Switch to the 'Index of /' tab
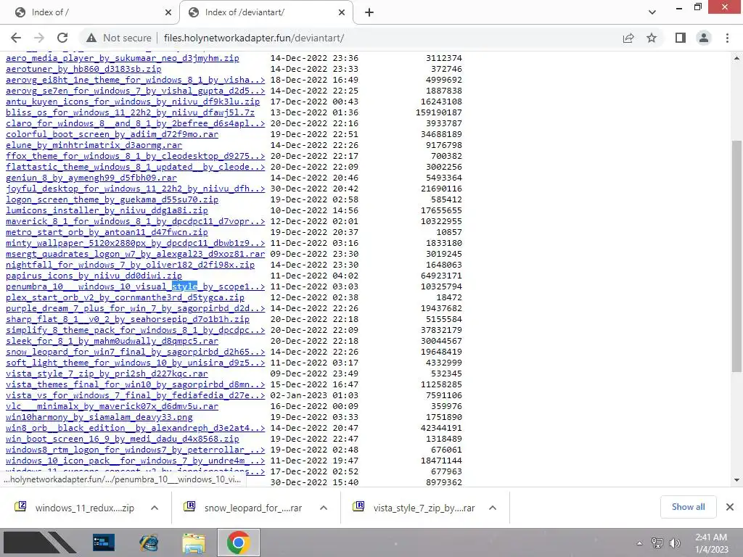The width and height of the screenshot is (743, 557). (90, 12)
